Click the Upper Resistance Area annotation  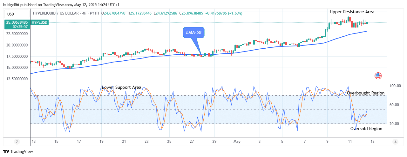point(352,12)
